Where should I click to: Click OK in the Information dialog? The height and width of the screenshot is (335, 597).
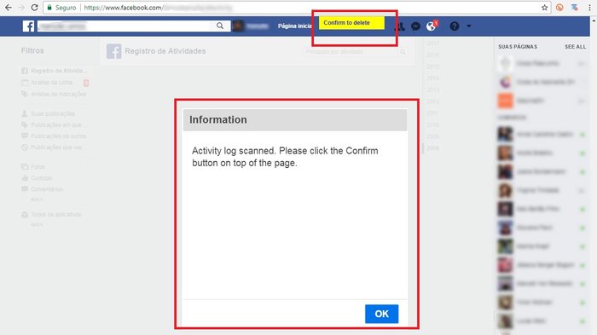(381, 314)
